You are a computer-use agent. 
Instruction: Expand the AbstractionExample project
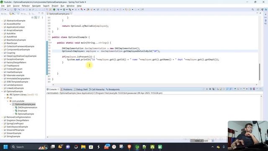pyautogui.click(x=2, y=21)
